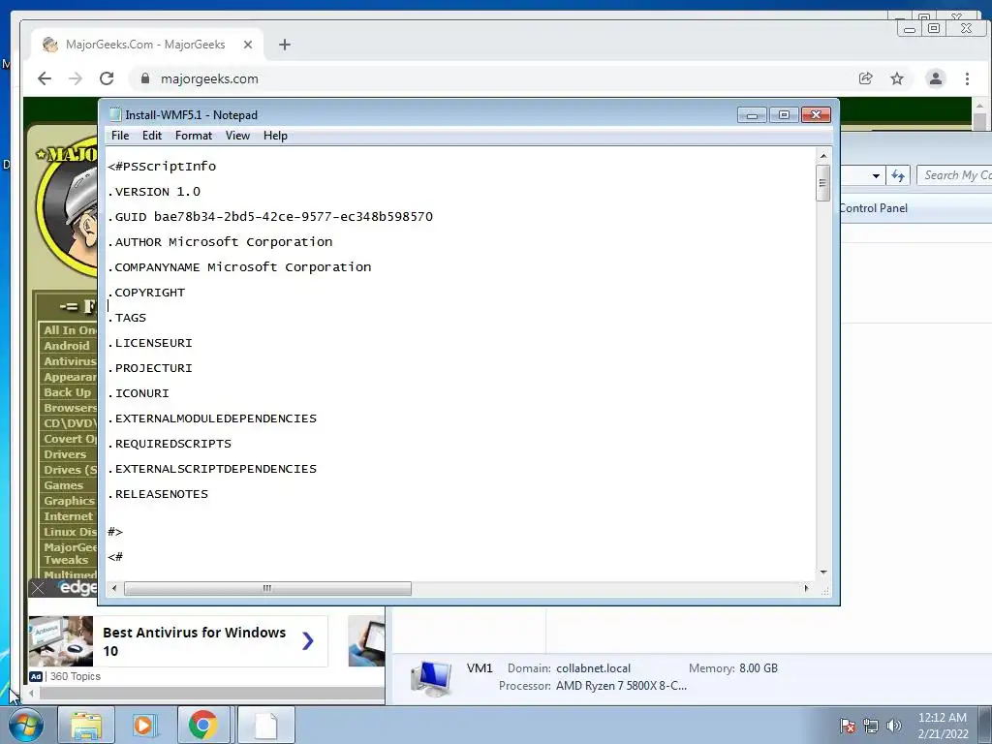Minimize the Notepad window

752,115
